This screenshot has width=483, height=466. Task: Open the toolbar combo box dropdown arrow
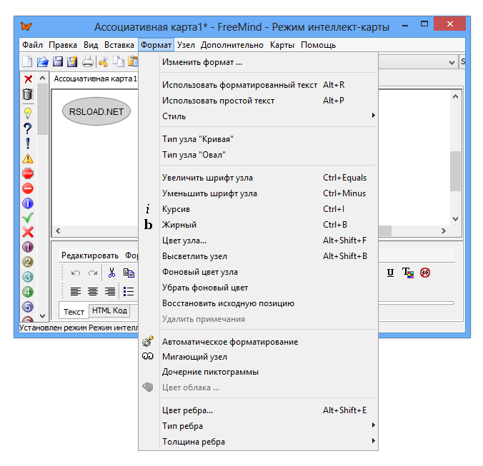(x=452, y=62)
